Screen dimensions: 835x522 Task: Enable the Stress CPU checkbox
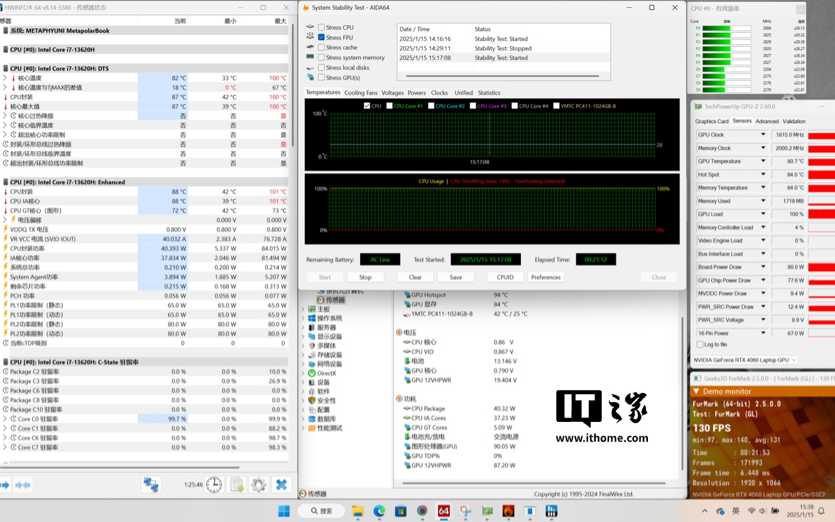pyautogui.click(x=321, y=28)
